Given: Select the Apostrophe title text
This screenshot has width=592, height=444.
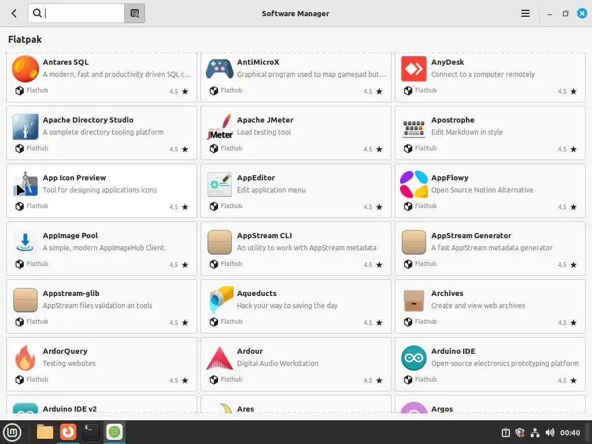Looking at the screenshot, I should tap(453, 120).
